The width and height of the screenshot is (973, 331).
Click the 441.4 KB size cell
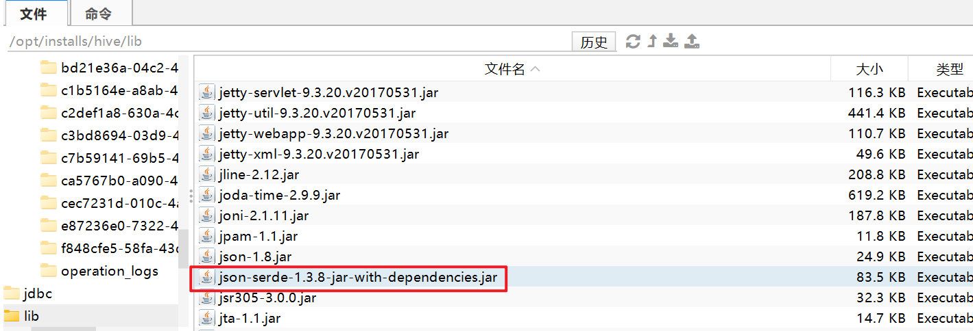coord(877,113)
